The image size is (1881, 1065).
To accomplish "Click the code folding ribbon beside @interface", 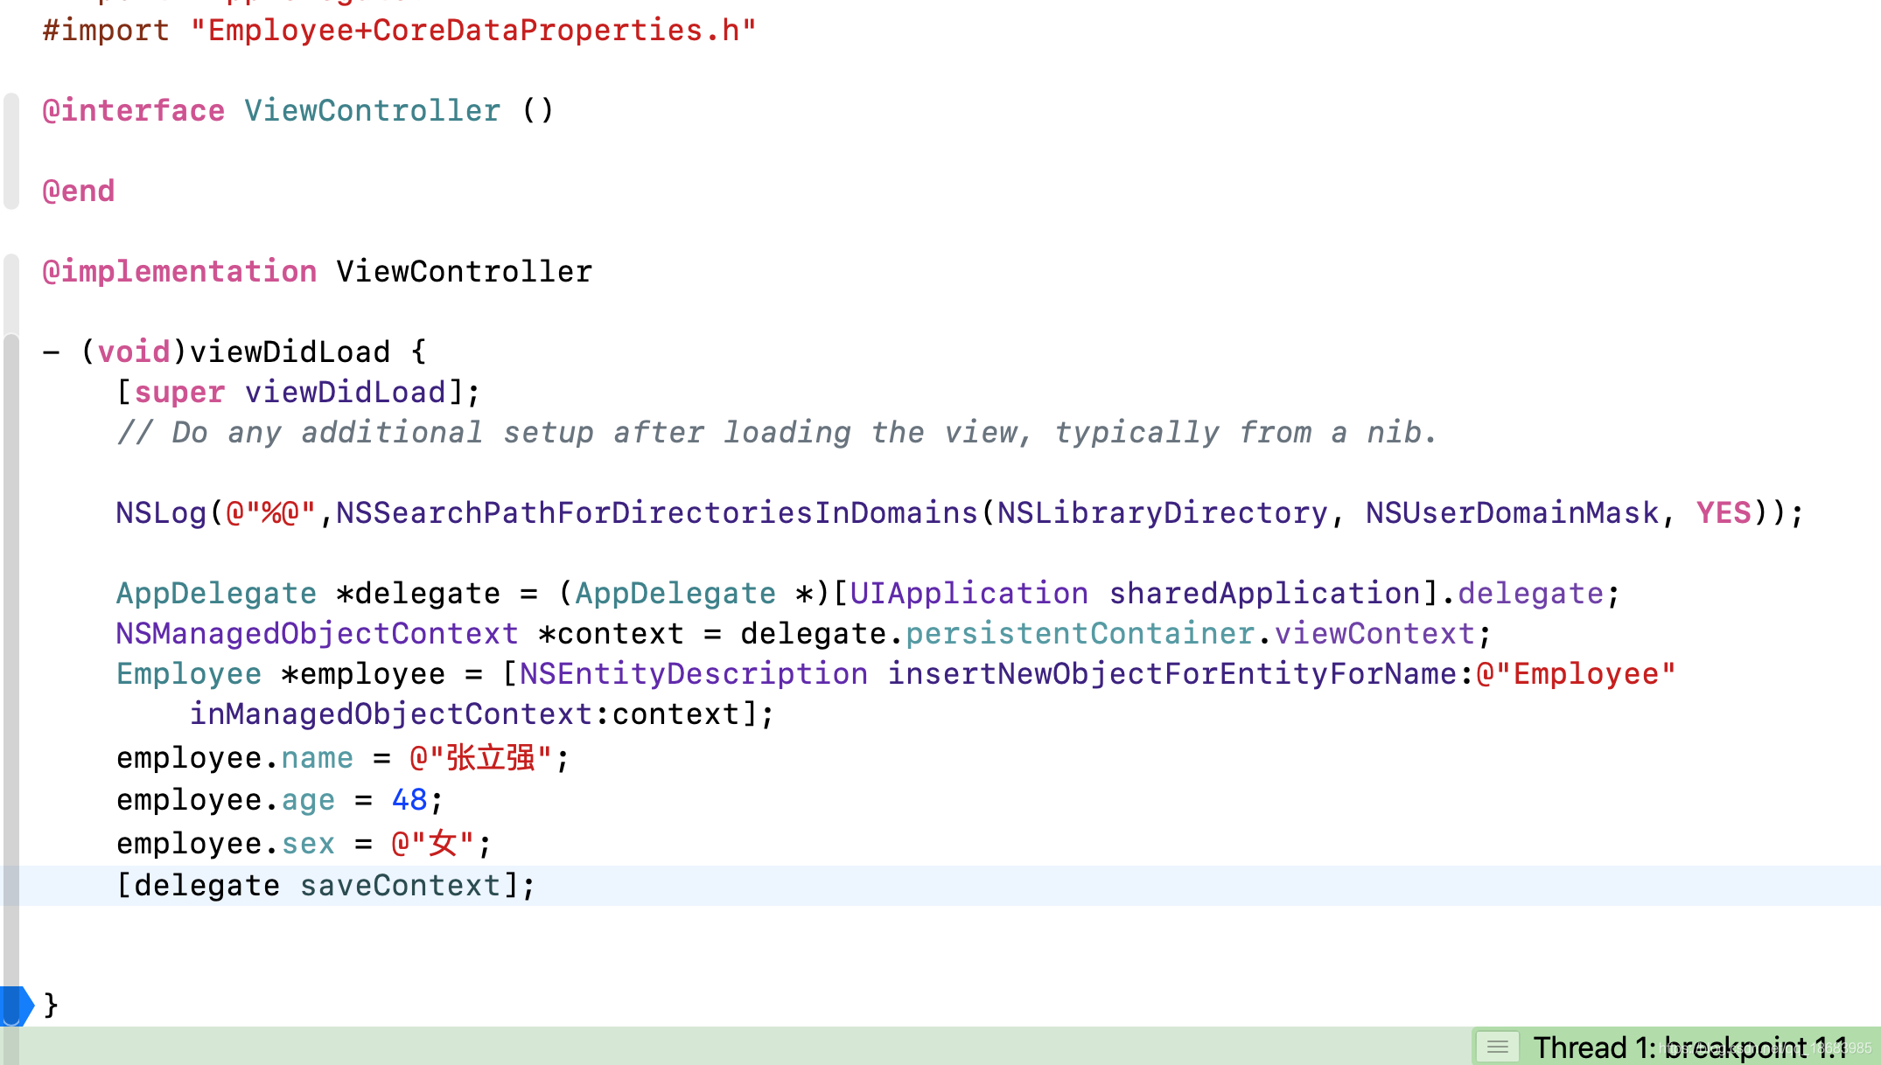I will pos(11,150).
